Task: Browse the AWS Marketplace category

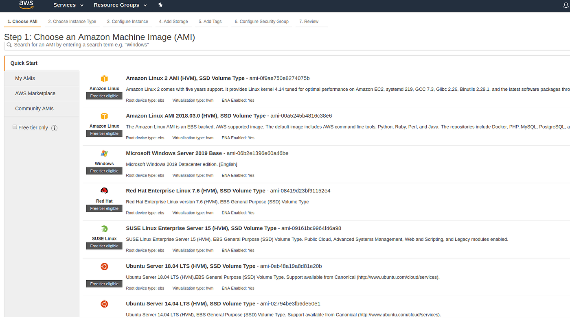Action: coord(42,93)
